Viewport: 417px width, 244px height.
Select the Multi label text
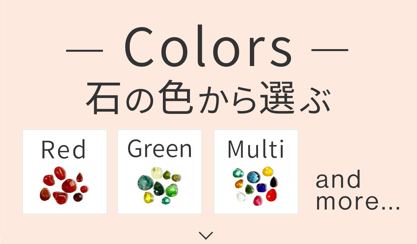point(256,149)
